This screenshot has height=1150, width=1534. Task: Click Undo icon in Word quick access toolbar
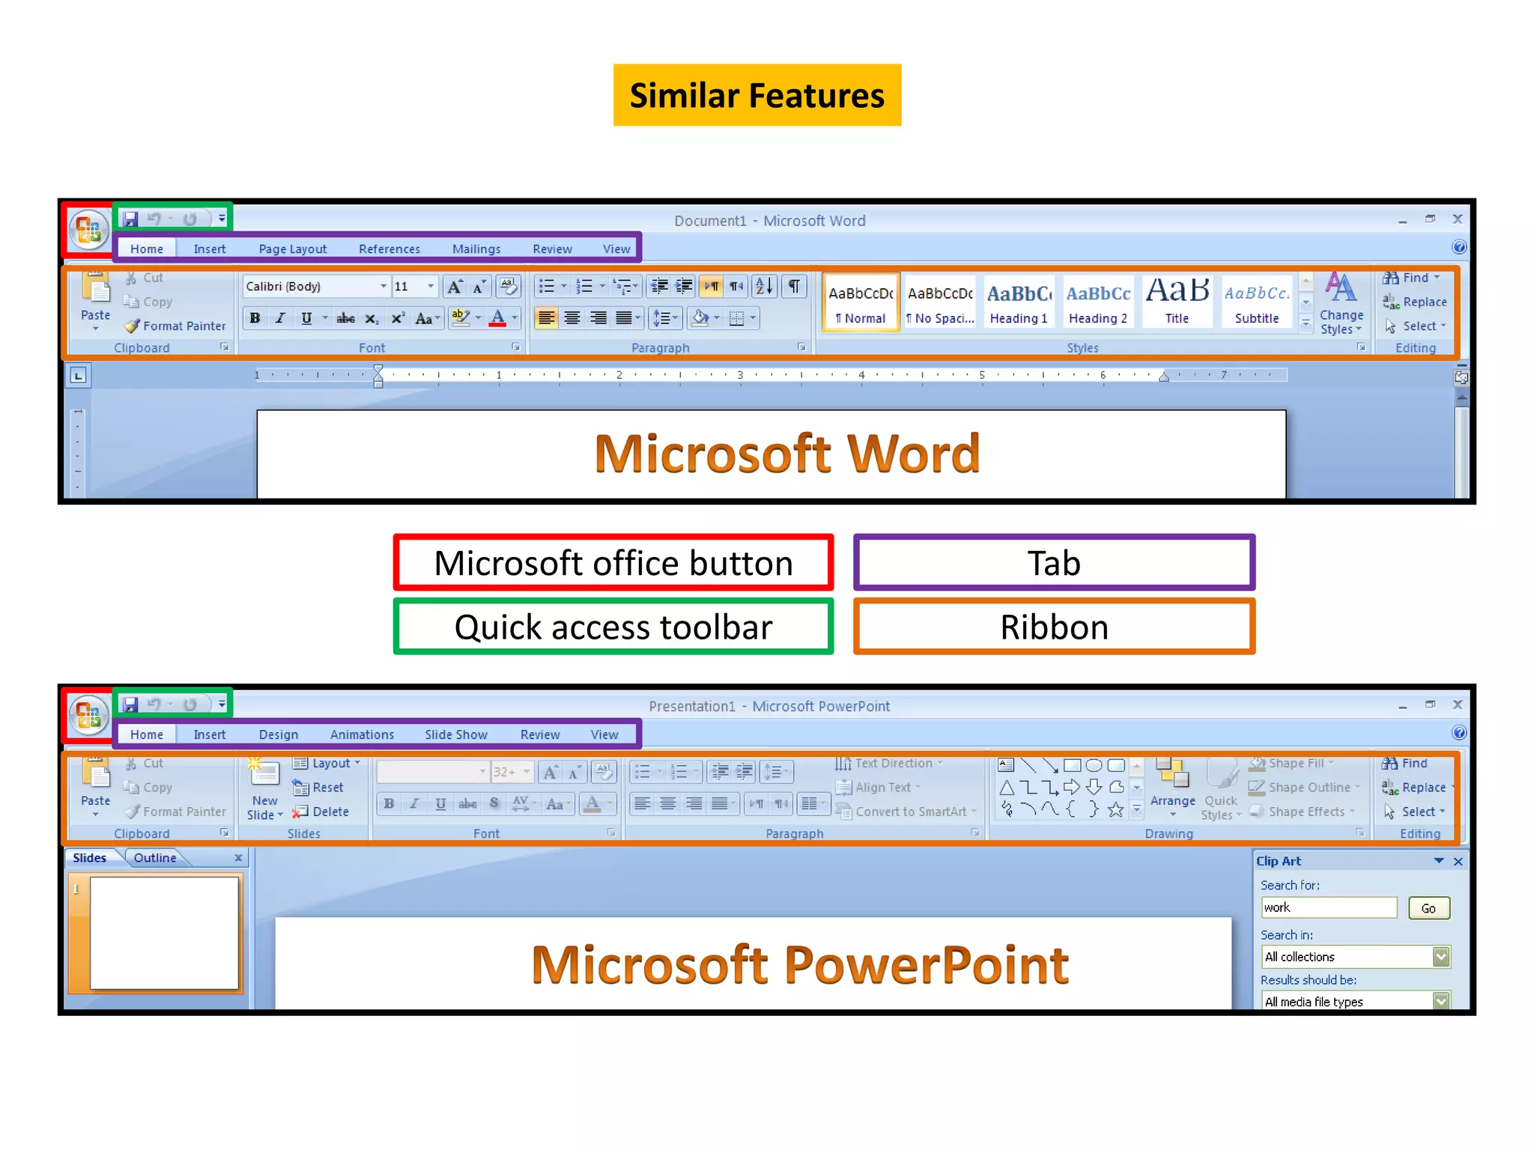click(x=154, y=219)
